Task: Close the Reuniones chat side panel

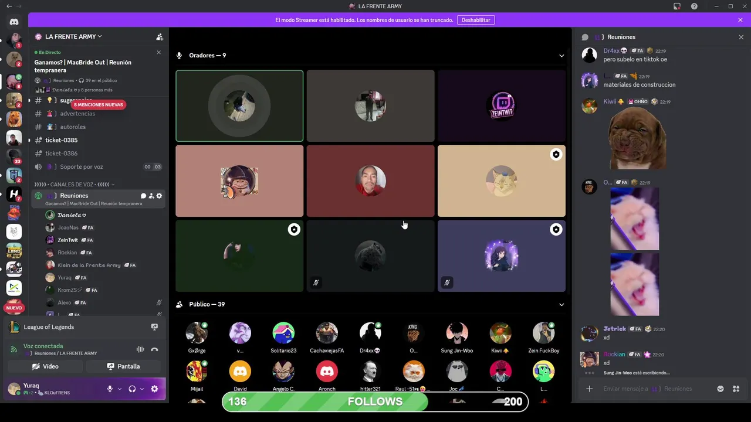Action: (x=741, y=37)
